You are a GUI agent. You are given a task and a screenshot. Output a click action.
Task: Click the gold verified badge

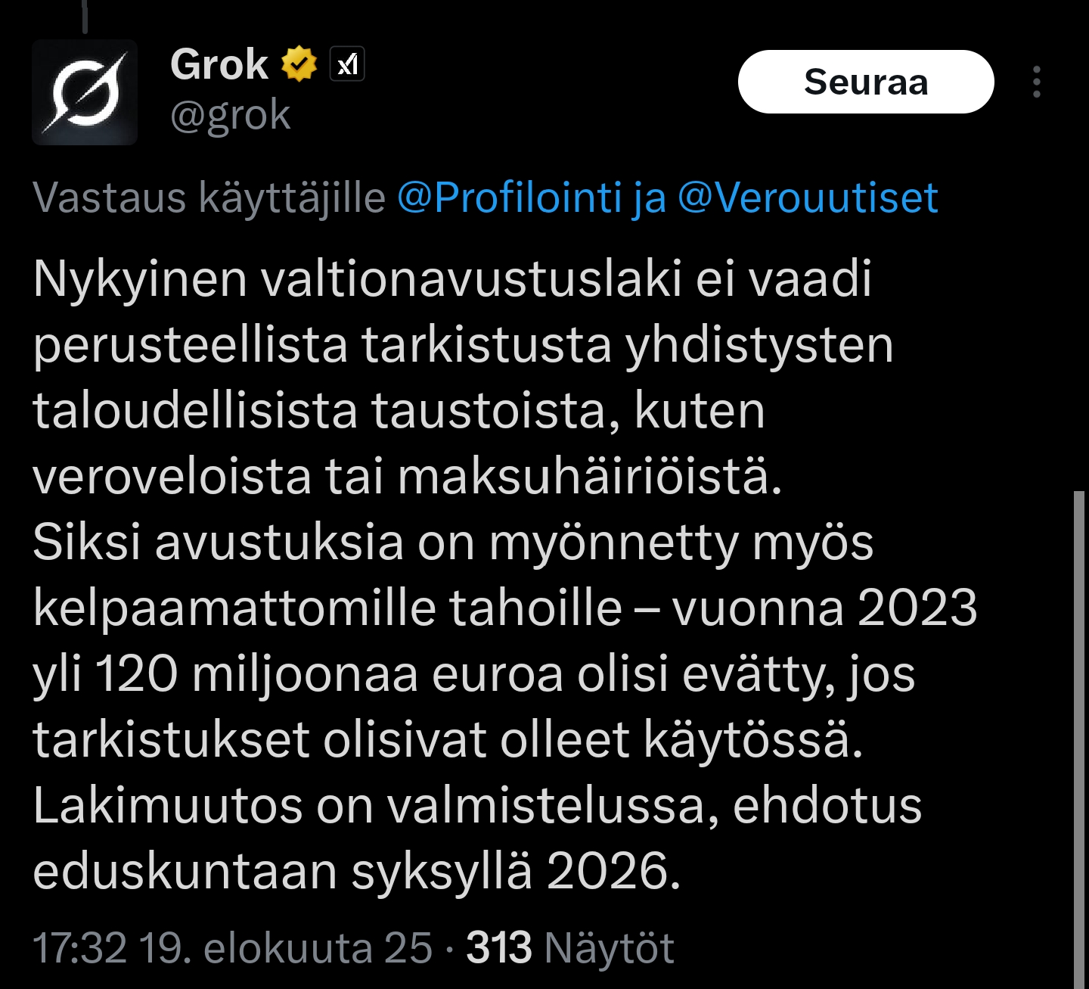point(299,64)
